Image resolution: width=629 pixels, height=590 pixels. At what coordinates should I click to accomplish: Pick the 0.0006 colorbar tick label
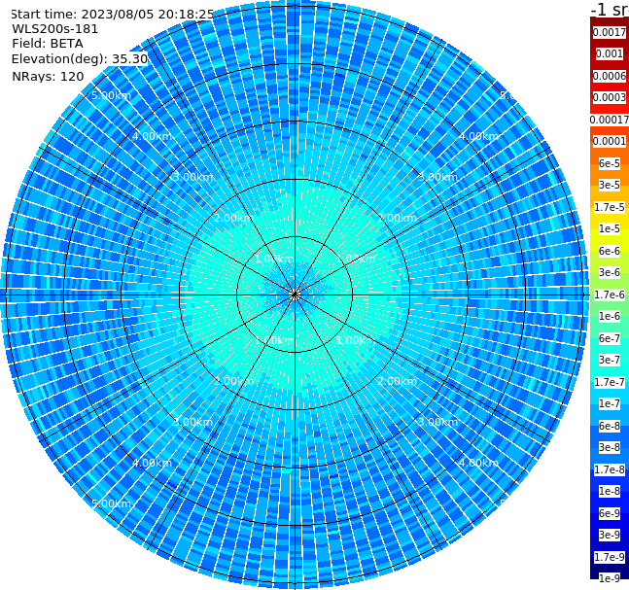(610, 76)
